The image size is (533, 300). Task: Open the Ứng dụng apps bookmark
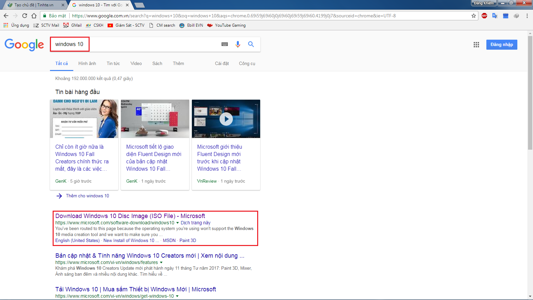[x=16, y=25]
